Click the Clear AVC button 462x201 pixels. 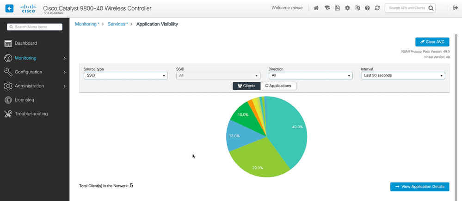(x=432, y=42)
